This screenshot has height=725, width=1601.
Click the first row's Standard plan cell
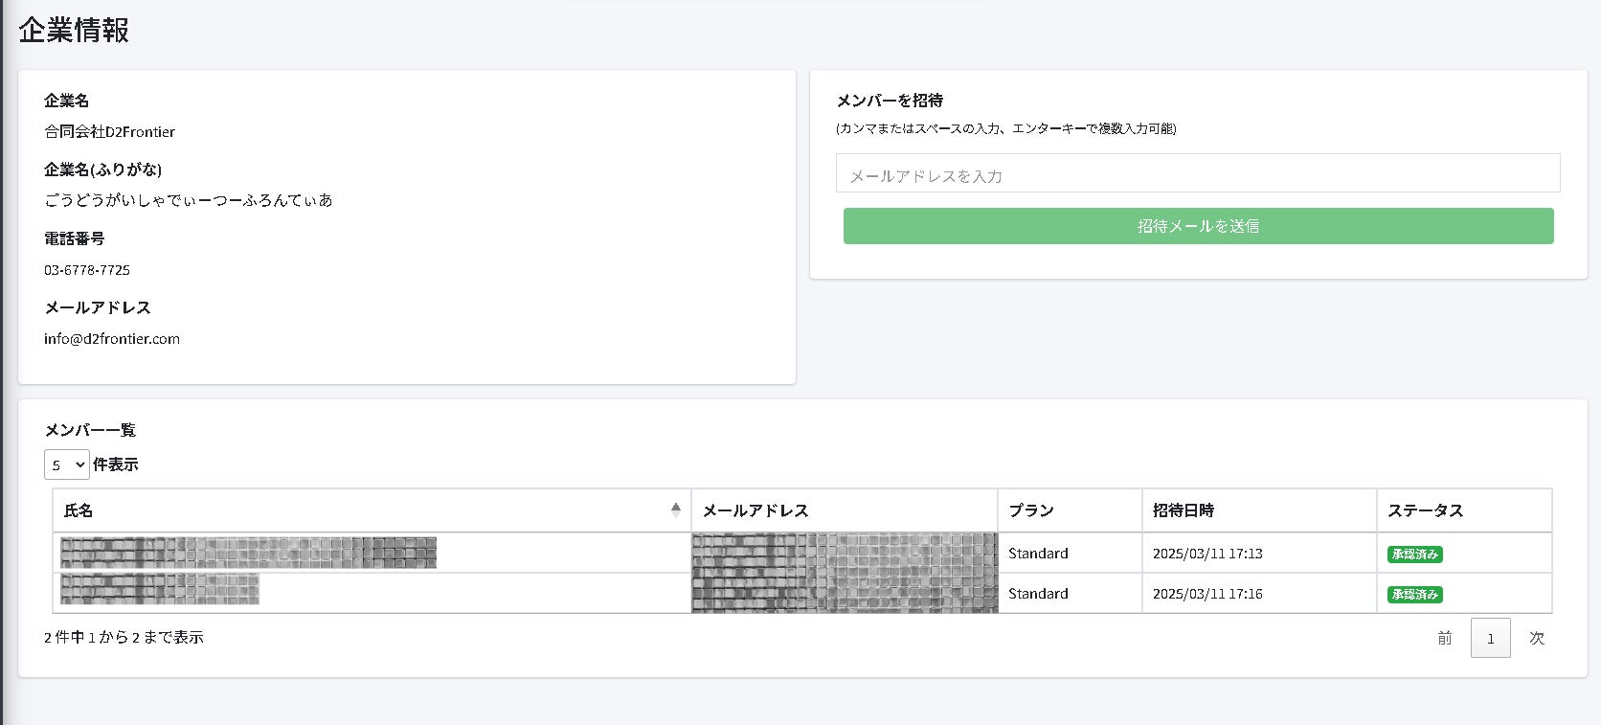coord(1038,554)
